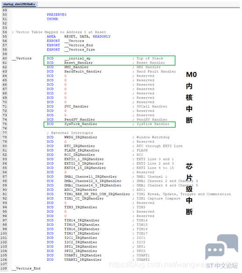Viewport: 242px width, 273px height.
Task: Click the EXTI4_15_IRQHandler entry
Action: (85, 168)
